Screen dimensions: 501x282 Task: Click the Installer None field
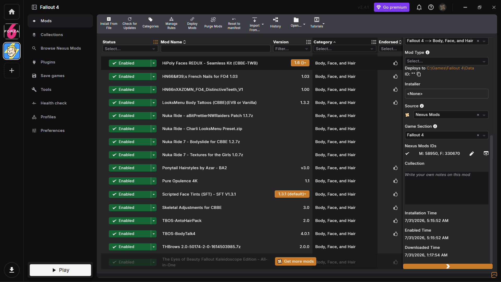(x=446, y=94)
